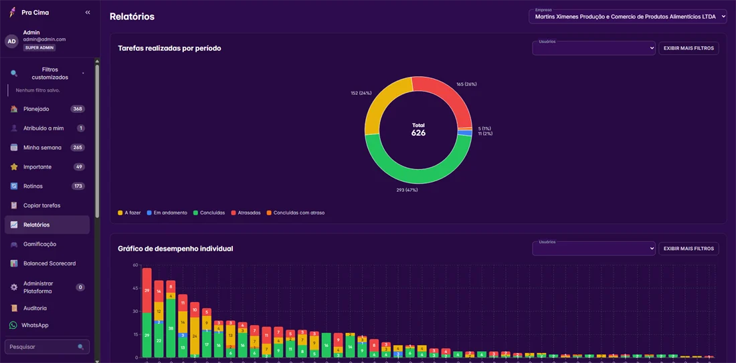This screenshot has width=736, height=363.
Task: Click the yellow A fazer donut segment
Action: 383,103
